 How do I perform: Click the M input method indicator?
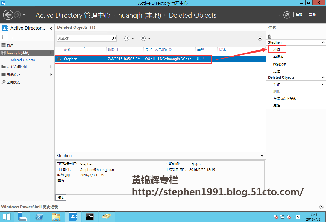(x=298, y=217)
